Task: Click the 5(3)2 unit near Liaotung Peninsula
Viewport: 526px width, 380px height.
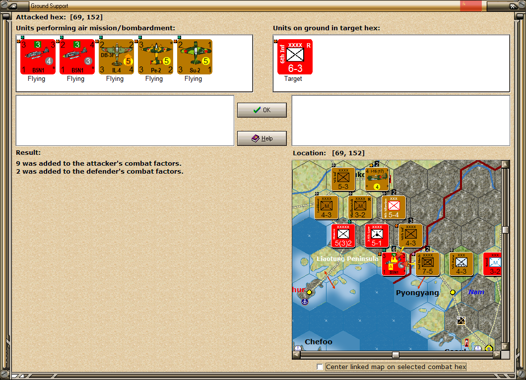Action: (342, 236)
